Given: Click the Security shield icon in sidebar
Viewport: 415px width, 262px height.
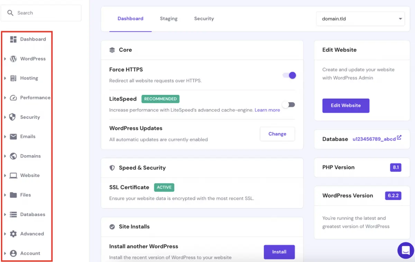Looking at the screenshot, I should [12, 117].
